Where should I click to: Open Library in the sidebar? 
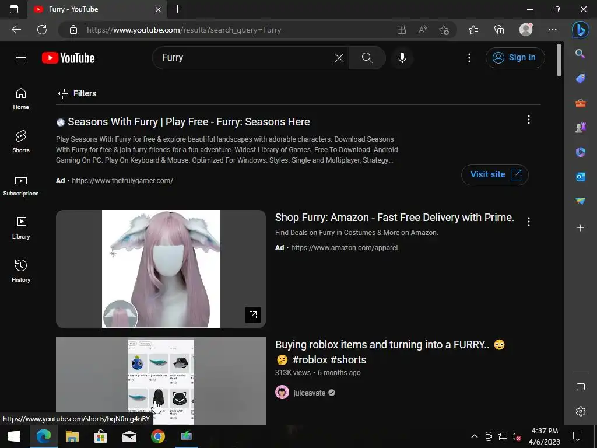click(21, 228)
